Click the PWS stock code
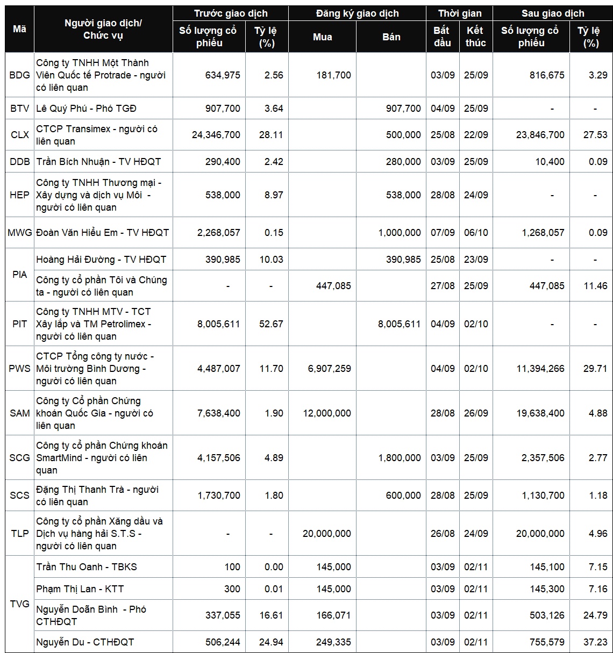613x653 pixels. click(20, 369)
